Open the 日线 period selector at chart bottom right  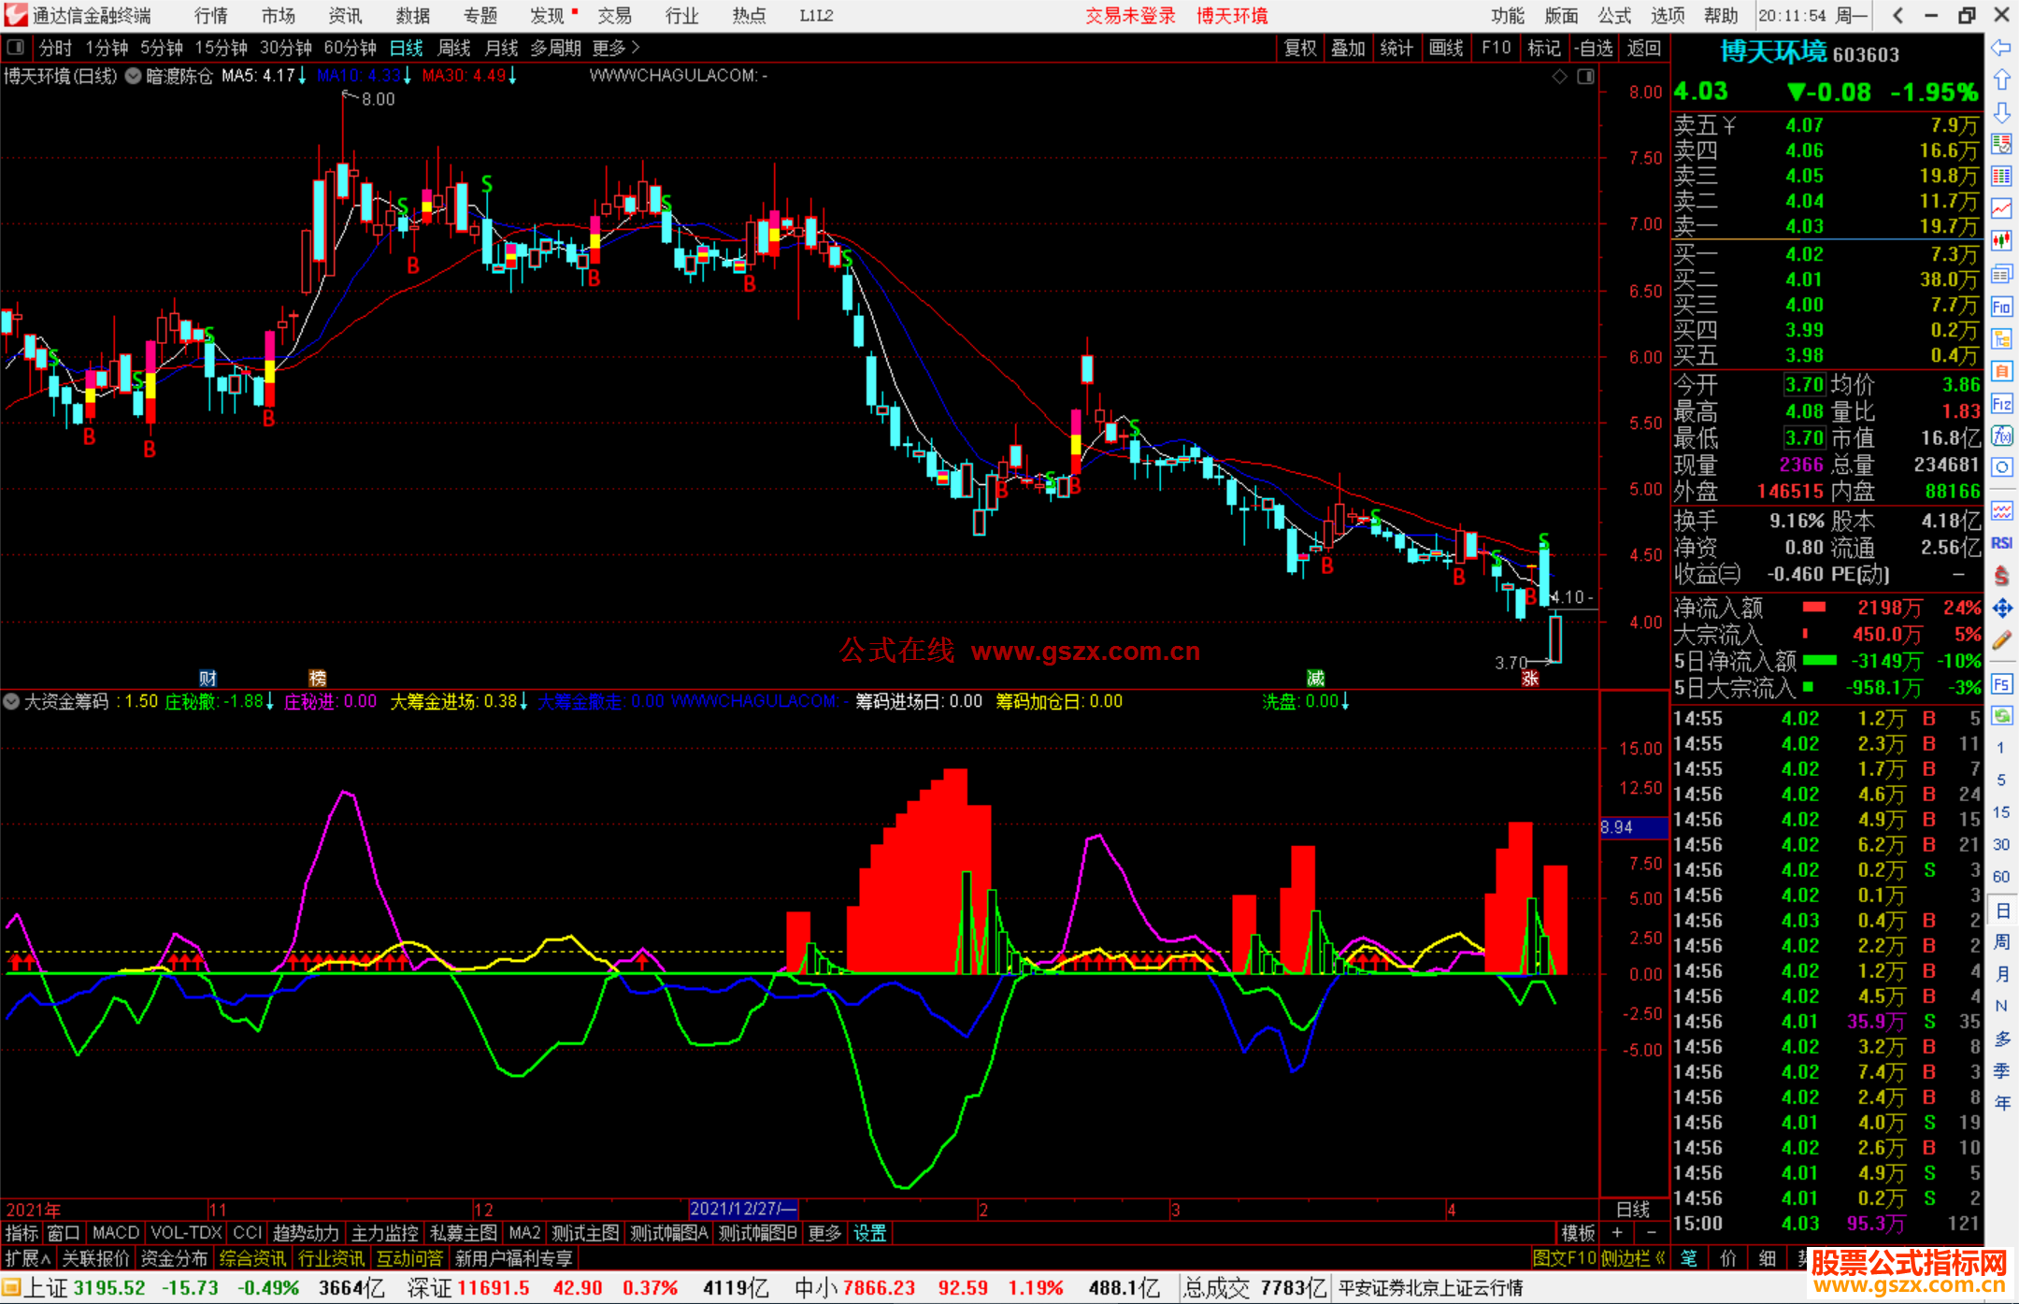pos(1634,1210)
